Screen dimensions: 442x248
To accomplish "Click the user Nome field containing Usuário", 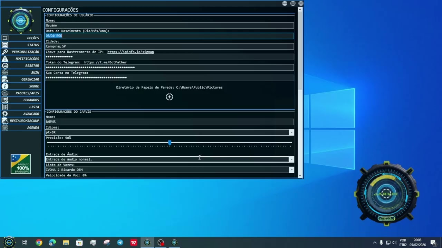I will [170, 25].
